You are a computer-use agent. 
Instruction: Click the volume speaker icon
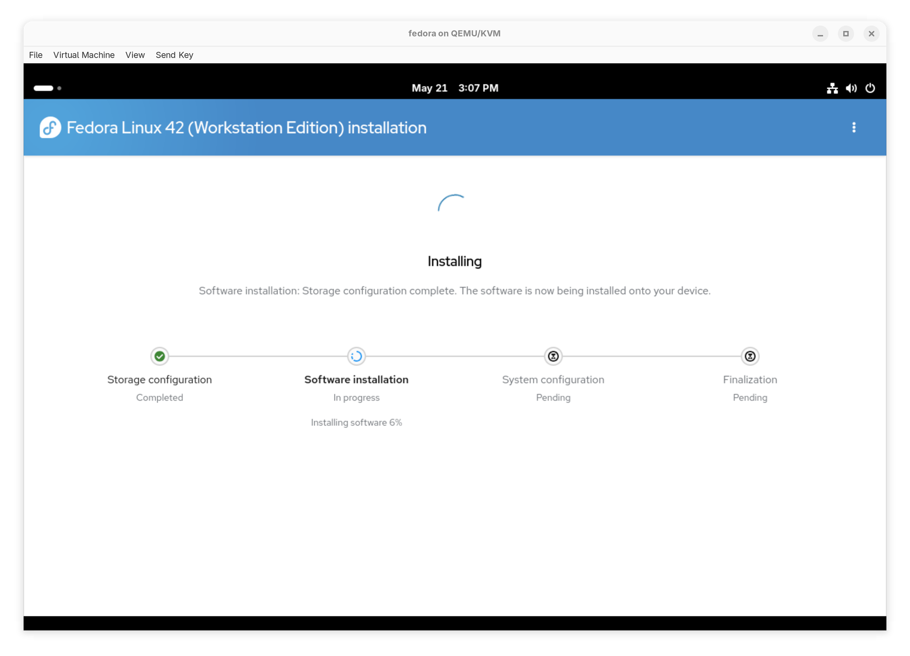851,88
